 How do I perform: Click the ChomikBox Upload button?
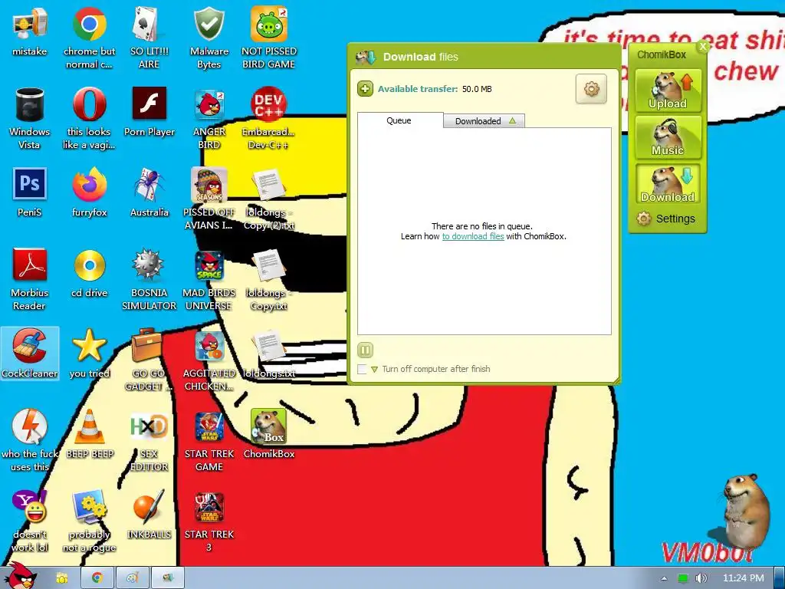tap(668, 90)
